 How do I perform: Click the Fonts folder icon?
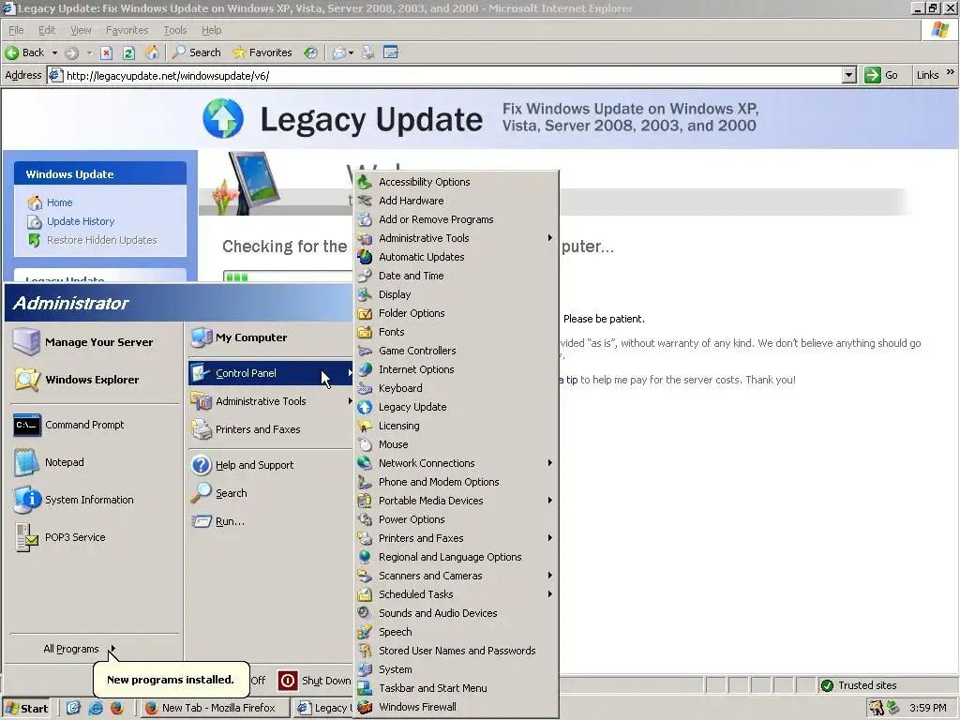tap(365, 332)
